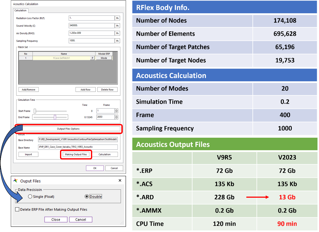Open Pv parametric value for Air Density

point(118,33)
